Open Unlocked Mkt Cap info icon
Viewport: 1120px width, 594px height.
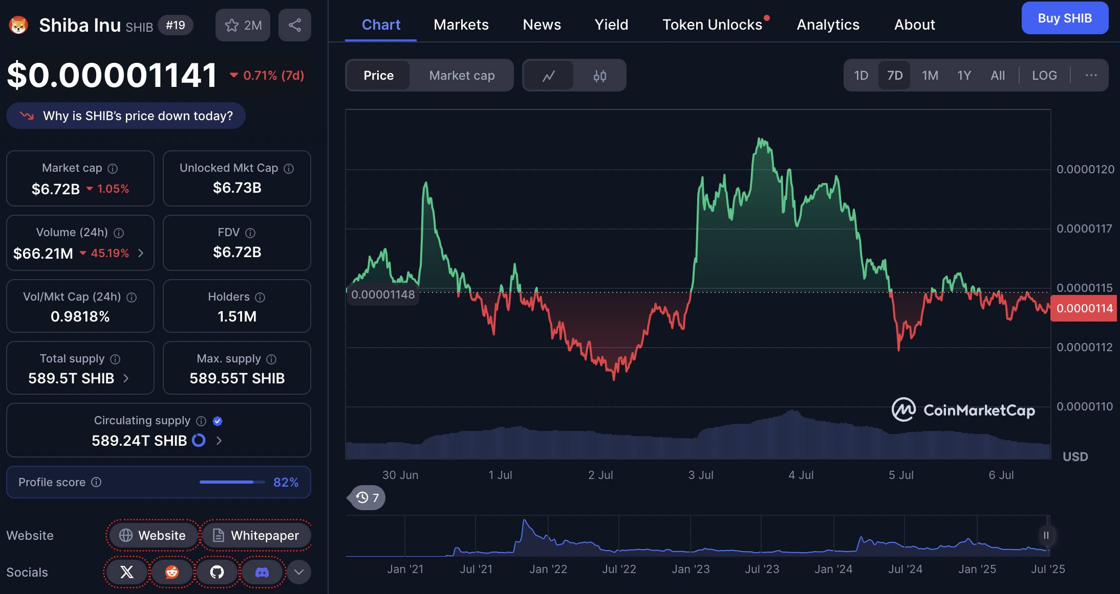(x=289, y=168)
